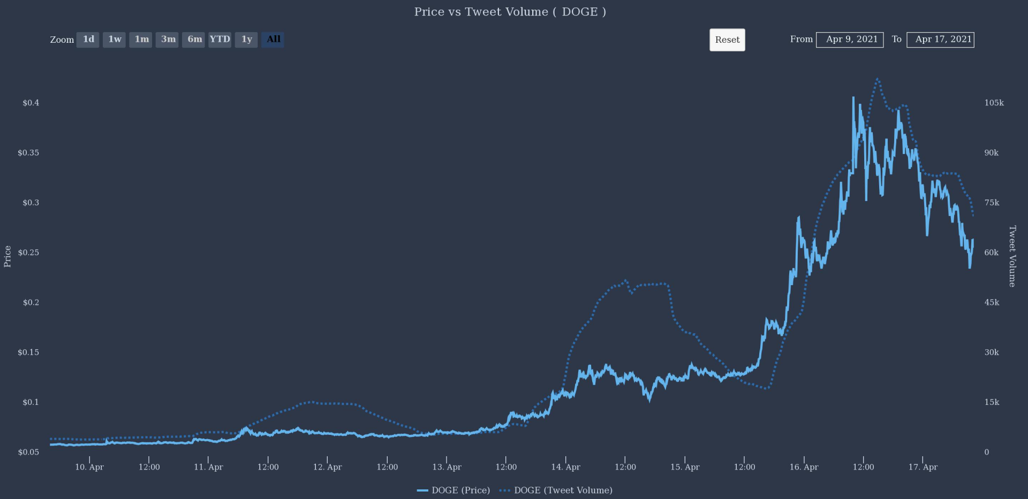Toggle DOGE (Tweet Volume) series in legend

[556, 490]
